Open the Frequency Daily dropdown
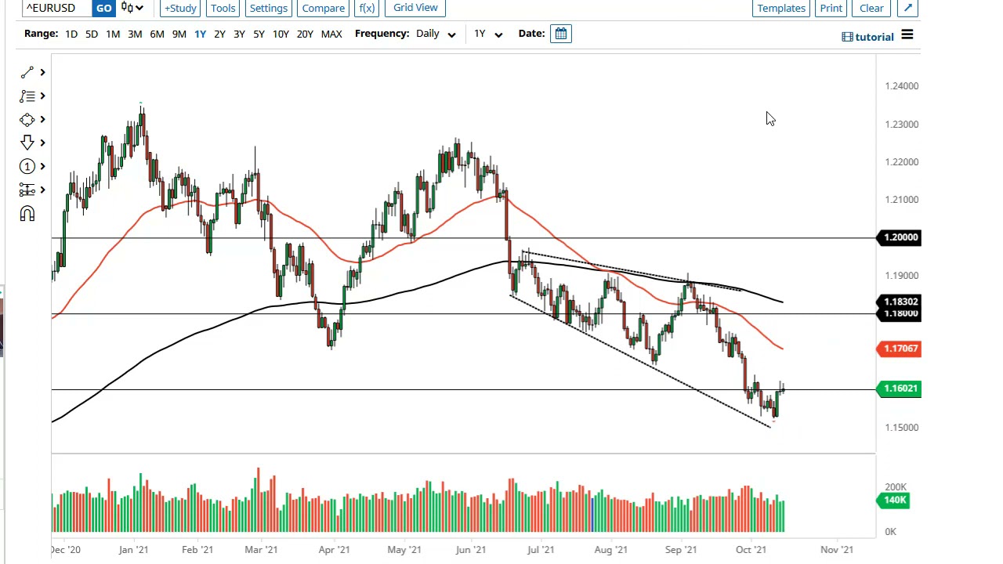Viewport: 1003px width, 564px height. (436, 34)
